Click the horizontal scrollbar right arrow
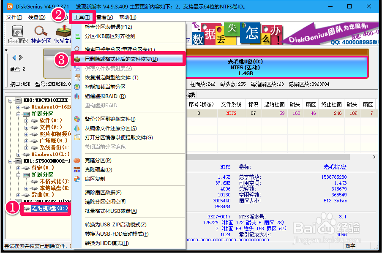 [374, 157]
